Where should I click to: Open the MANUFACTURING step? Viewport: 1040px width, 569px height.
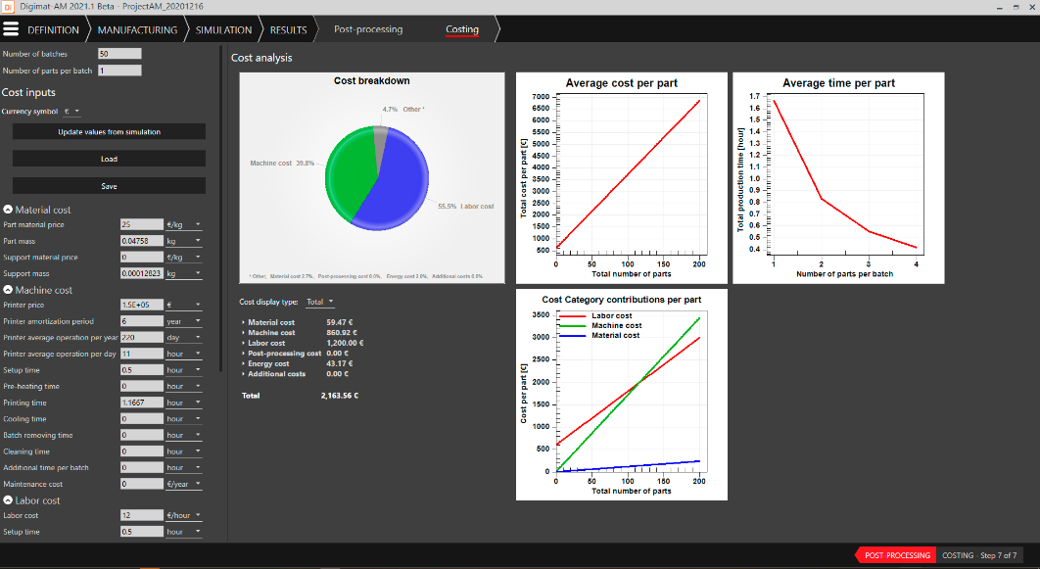(136, 29)
